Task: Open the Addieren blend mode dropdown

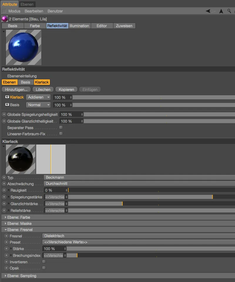Action: (38, 97)
